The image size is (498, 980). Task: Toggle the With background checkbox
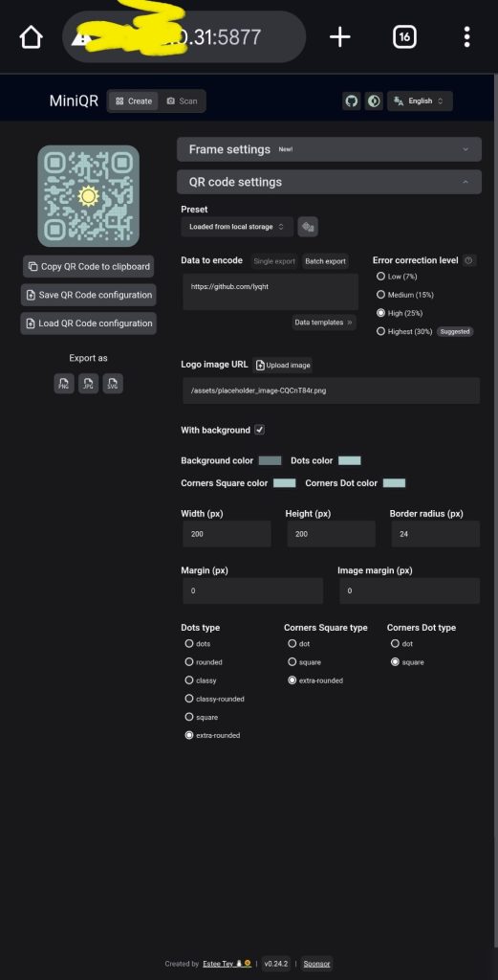(260, 430)
